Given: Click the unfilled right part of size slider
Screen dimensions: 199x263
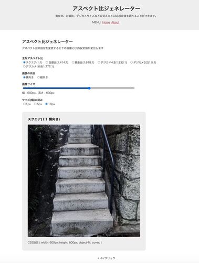Looking at the screenshot, I should click(x=112, y=88).
